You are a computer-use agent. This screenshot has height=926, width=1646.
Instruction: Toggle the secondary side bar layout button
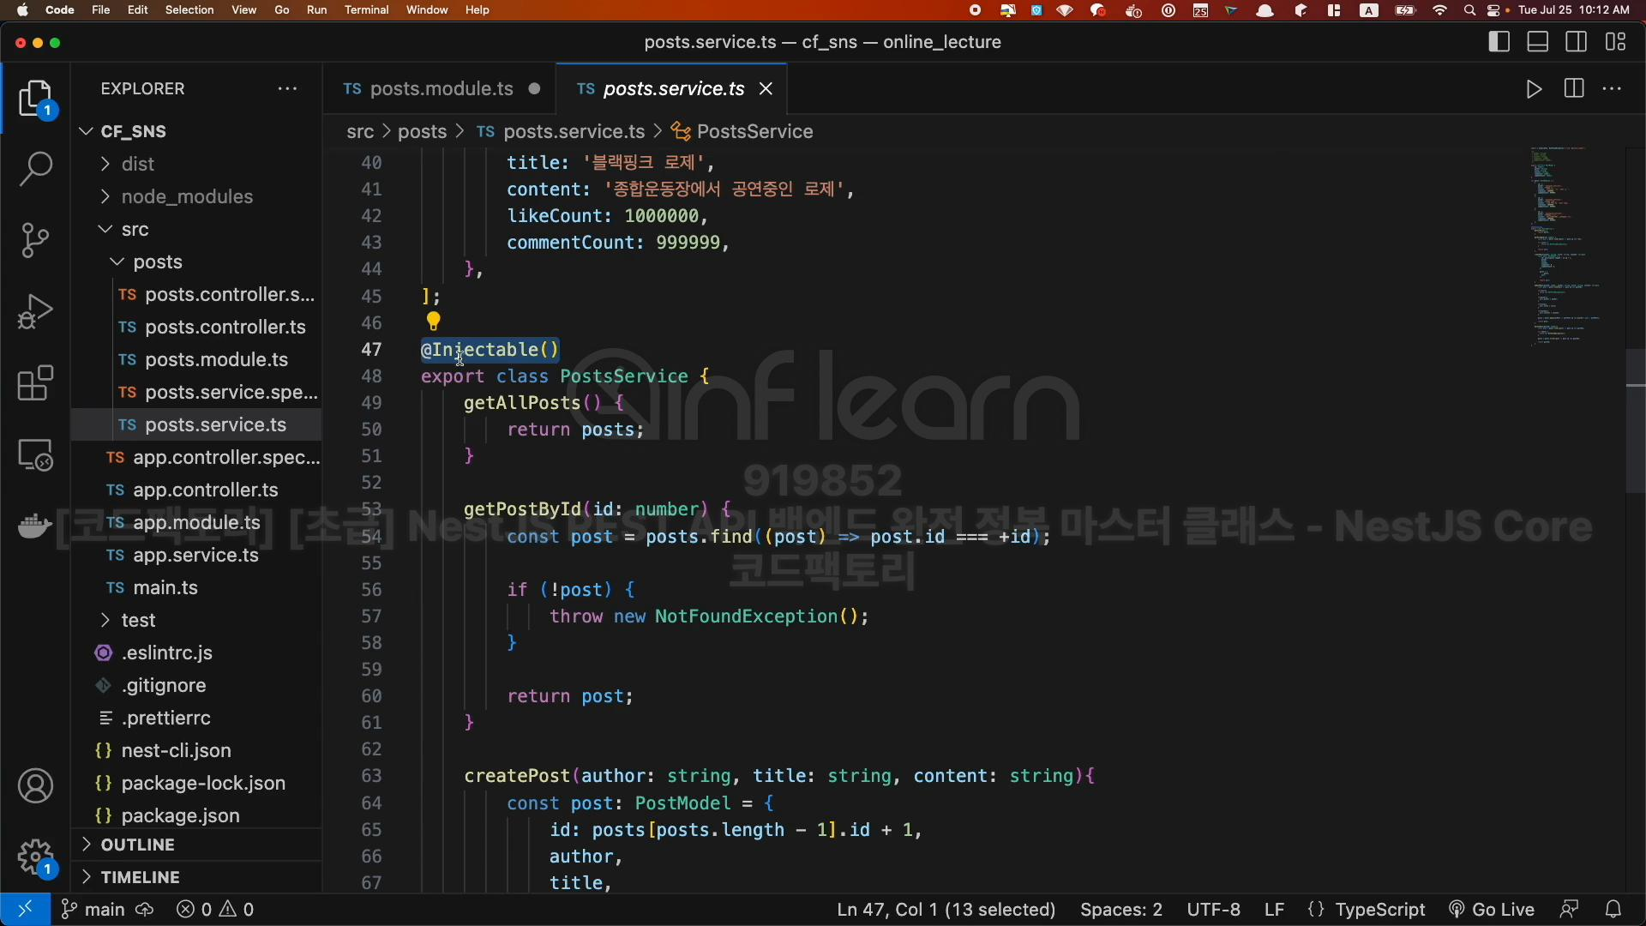coord(1577,42)
